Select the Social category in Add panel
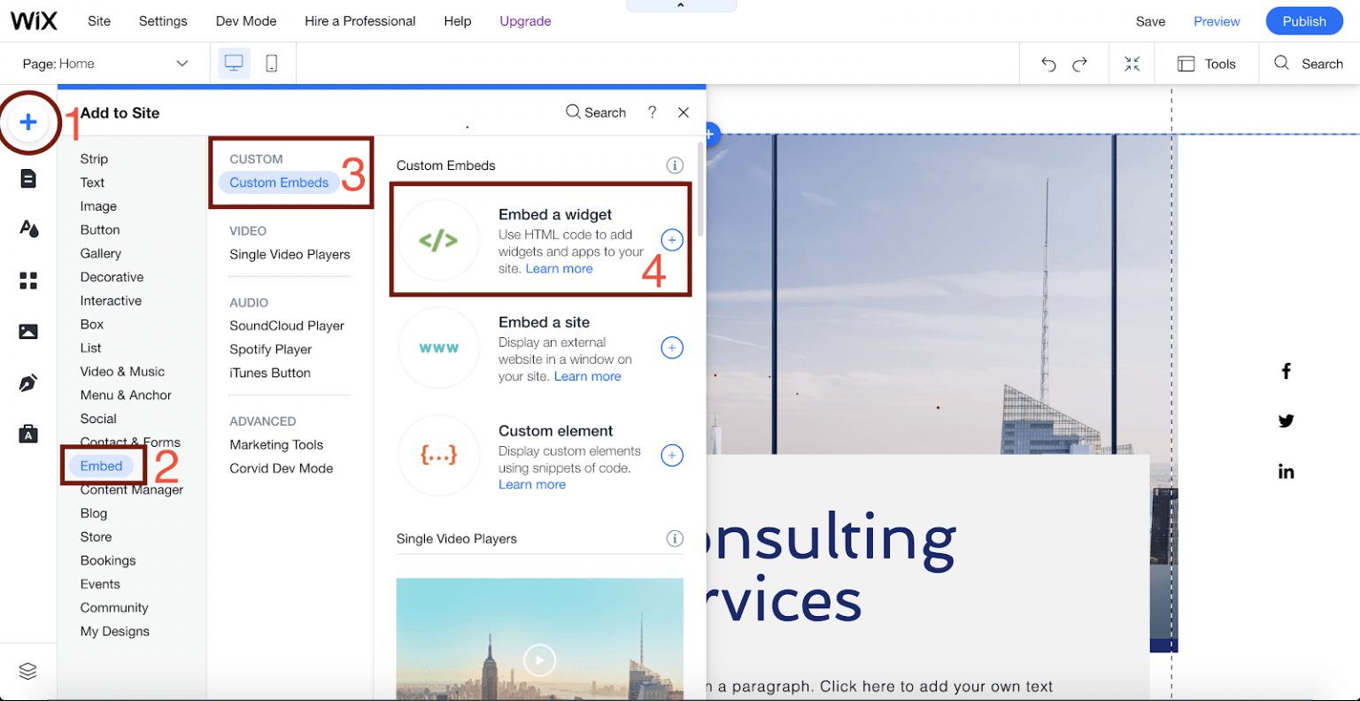 click(x=97, y=419)
